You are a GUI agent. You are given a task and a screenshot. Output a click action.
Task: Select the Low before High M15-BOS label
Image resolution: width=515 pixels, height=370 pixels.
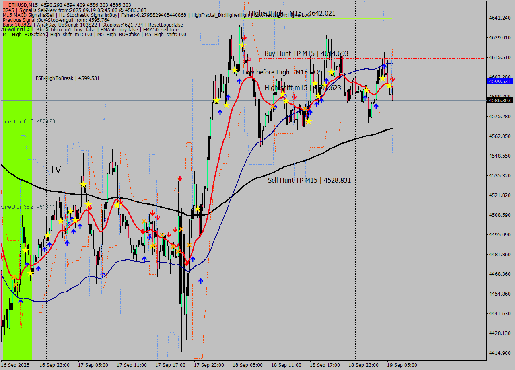click(282, 72)
